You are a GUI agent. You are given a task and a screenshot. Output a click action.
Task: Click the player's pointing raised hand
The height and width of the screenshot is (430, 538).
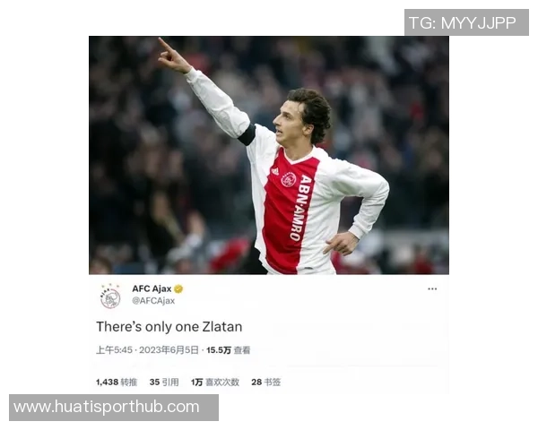coord(172,56)
